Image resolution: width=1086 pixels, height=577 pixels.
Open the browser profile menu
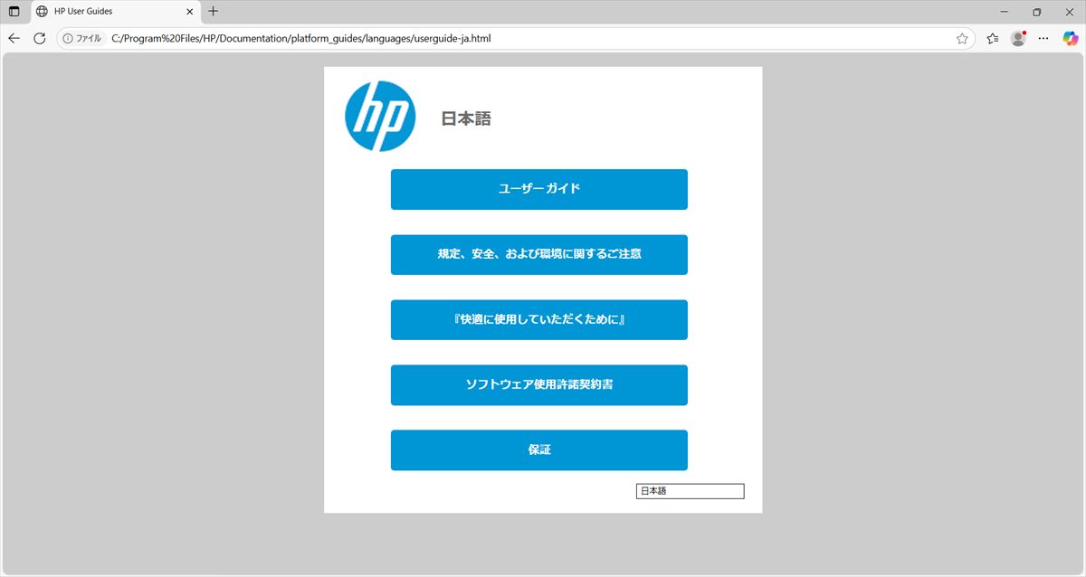tap(1018, 39)
